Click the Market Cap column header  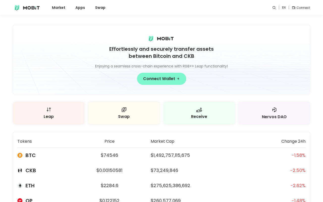(163, 141)
